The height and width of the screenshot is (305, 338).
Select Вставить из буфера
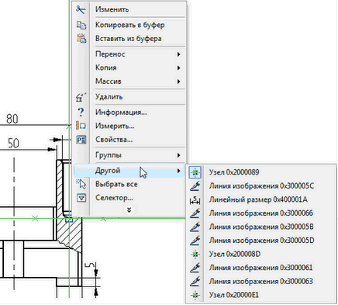[x=129, y=39]
